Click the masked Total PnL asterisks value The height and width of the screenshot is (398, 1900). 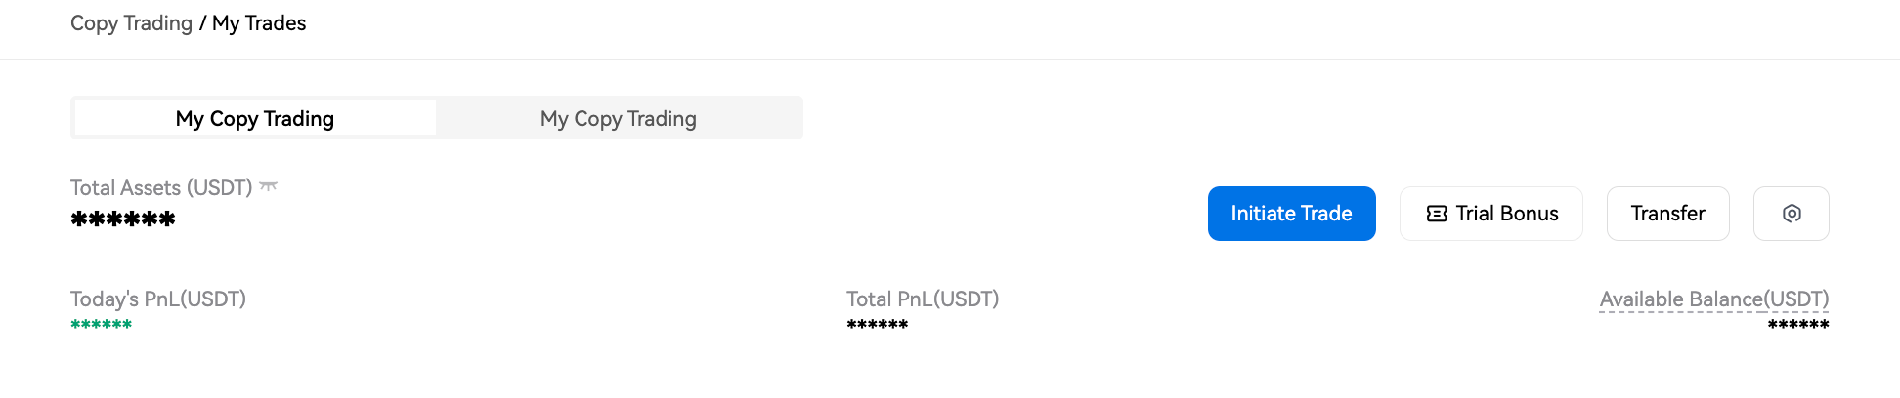click(x=877, y=325)
